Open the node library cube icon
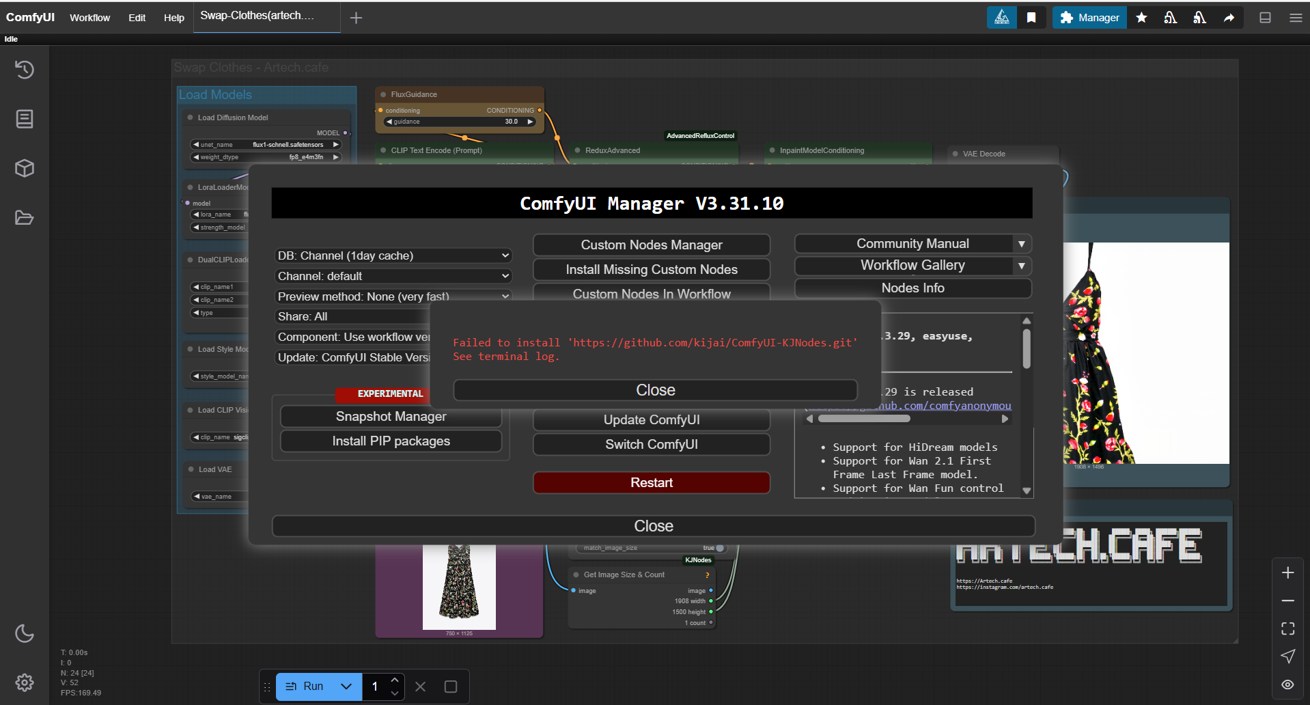Image resolution: width=1310 pixels, height=705 pixels. 25,168
